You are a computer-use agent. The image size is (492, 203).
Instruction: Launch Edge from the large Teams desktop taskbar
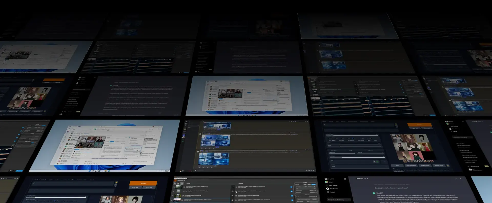pyautogui.click(x=109, y=171)
